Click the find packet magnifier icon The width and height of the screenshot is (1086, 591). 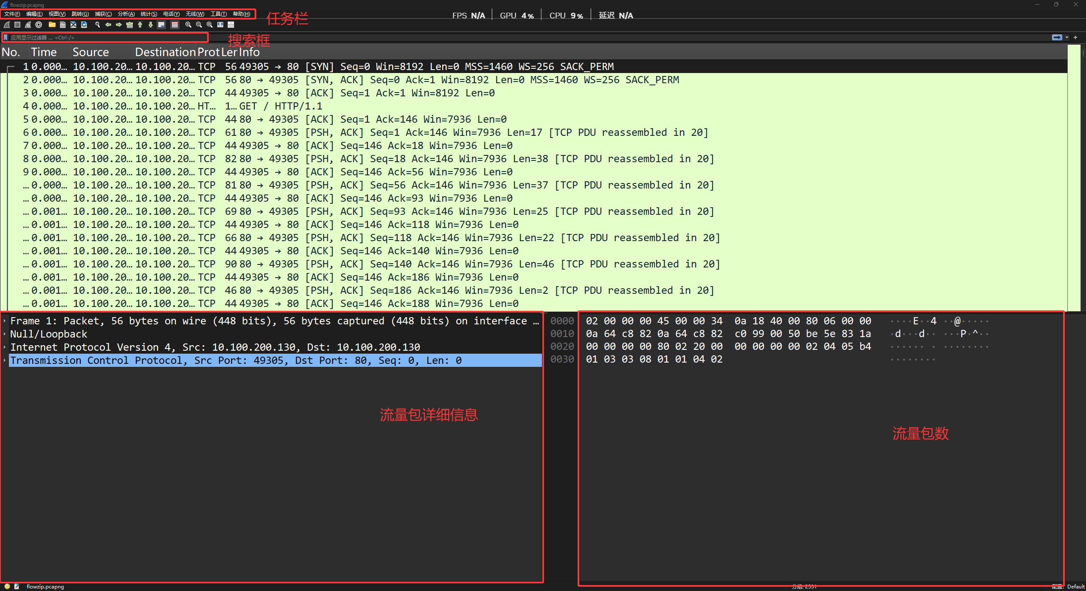coord(98,25)
